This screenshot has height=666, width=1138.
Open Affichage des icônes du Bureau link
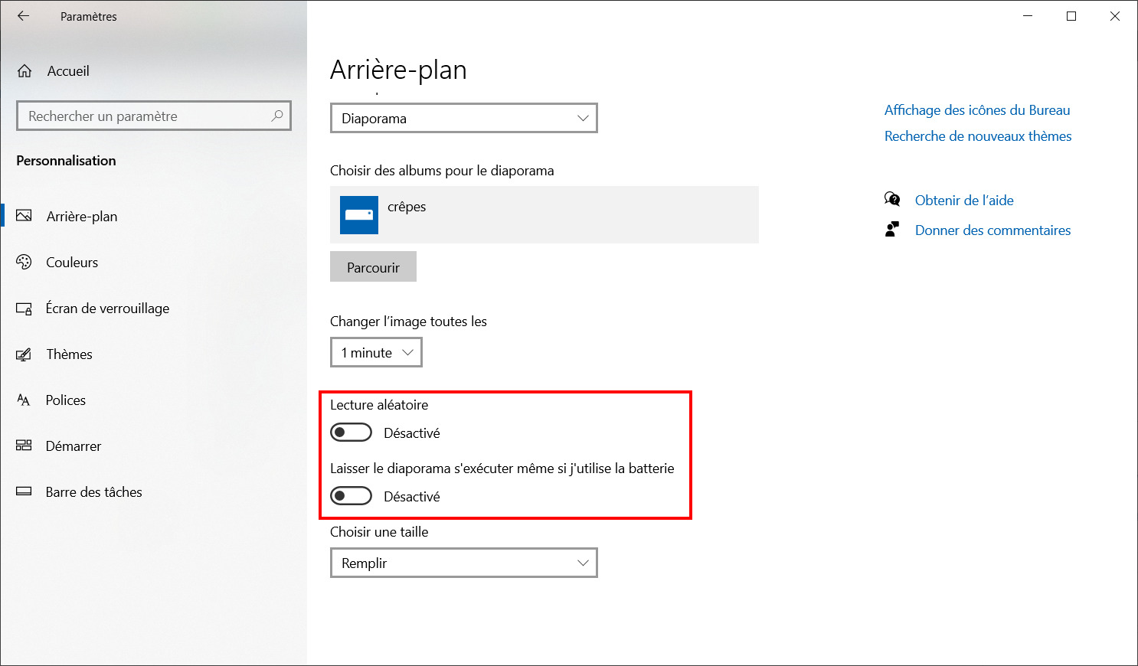coord(977,110)
